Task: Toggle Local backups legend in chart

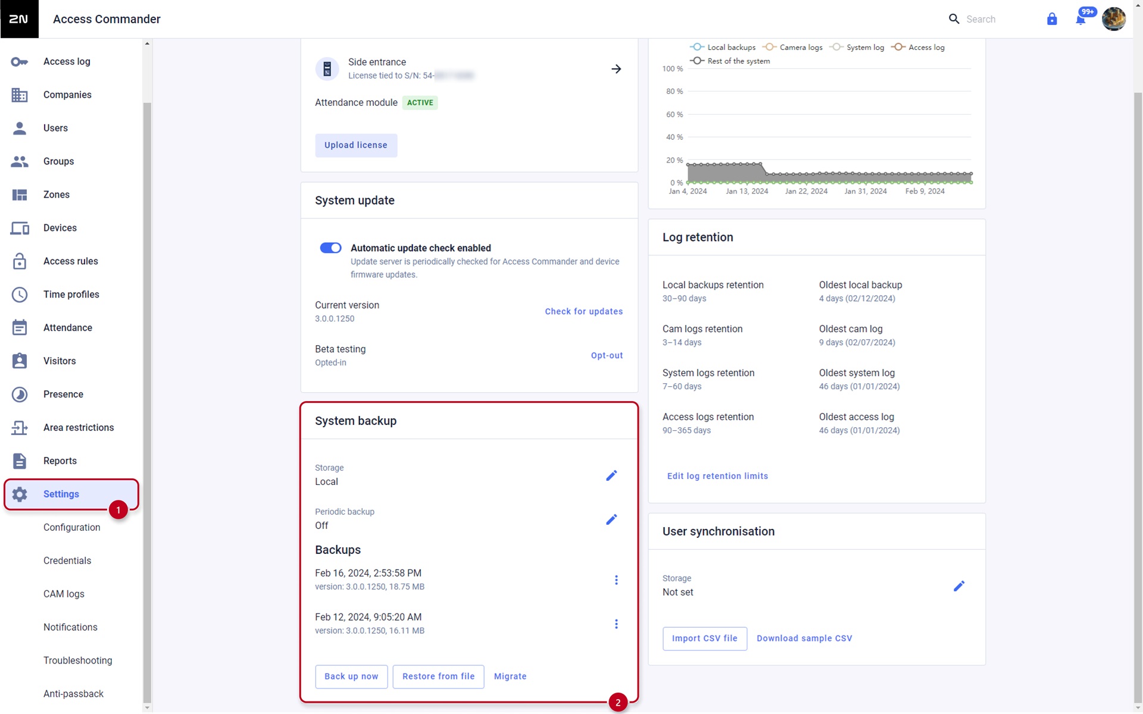Action: click(x=723, y=48)
